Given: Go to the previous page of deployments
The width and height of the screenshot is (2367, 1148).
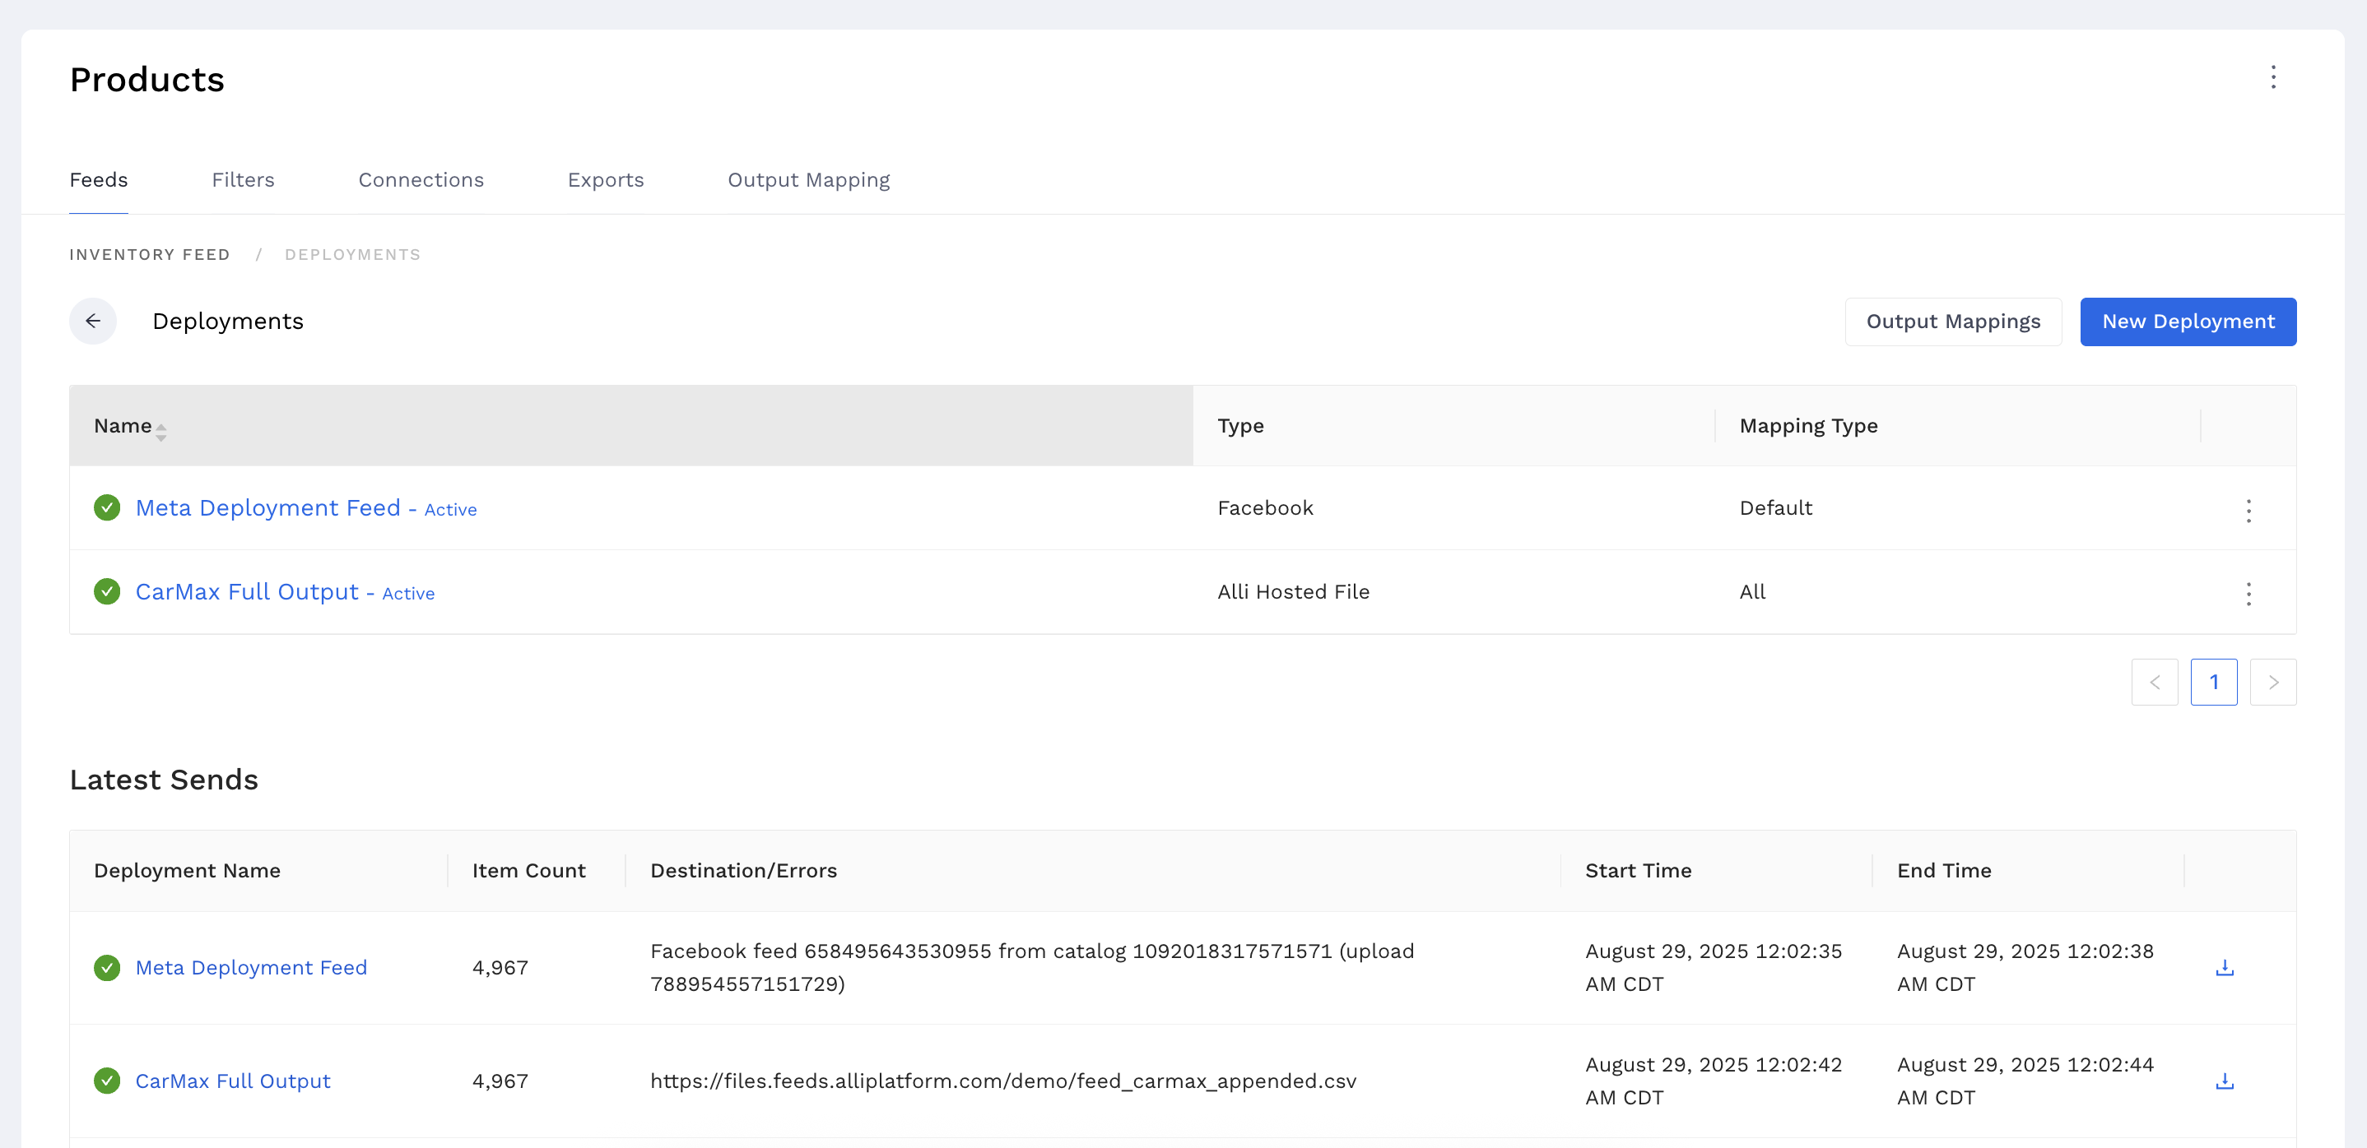Looking at the screenshot, I should pyautogui.click(x=2155, y=682).
